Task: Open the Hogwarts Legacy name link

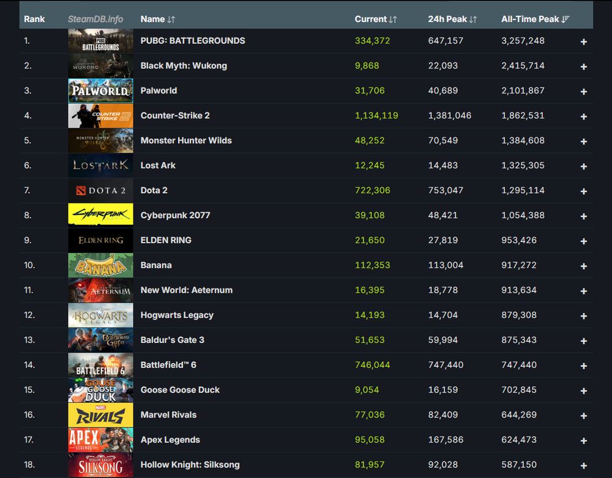Action: coord(177,315)
